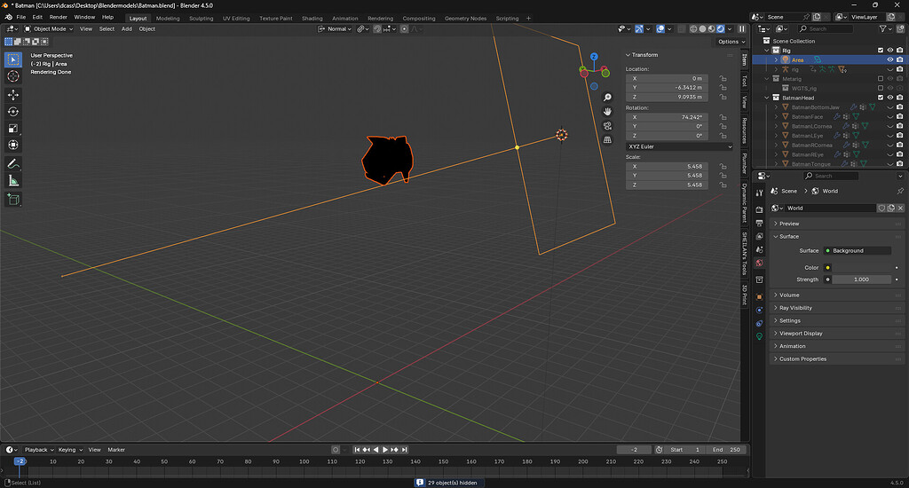Open the Output properties tab icon

pyautogui.click(x=760, y=223)
